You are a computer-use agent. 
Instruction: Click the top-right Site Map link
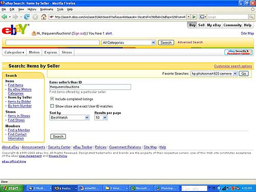point(247,33)
